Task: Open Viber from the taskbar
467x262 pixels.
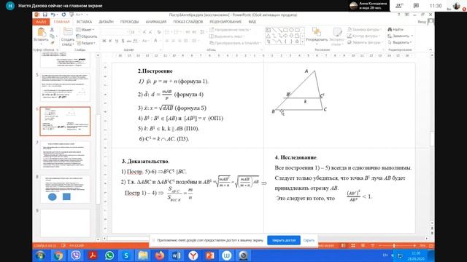Action: point(76,255)
